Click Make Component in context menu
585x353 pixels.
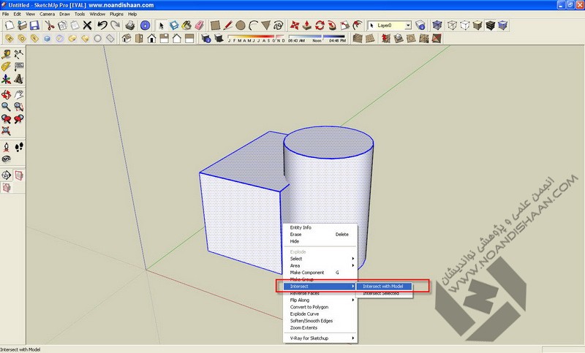(x=307, y=273)
